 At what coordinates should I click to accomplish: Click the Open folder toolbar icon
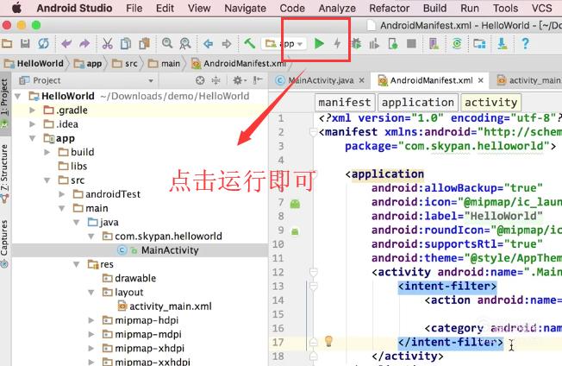[x=7, y=44]
